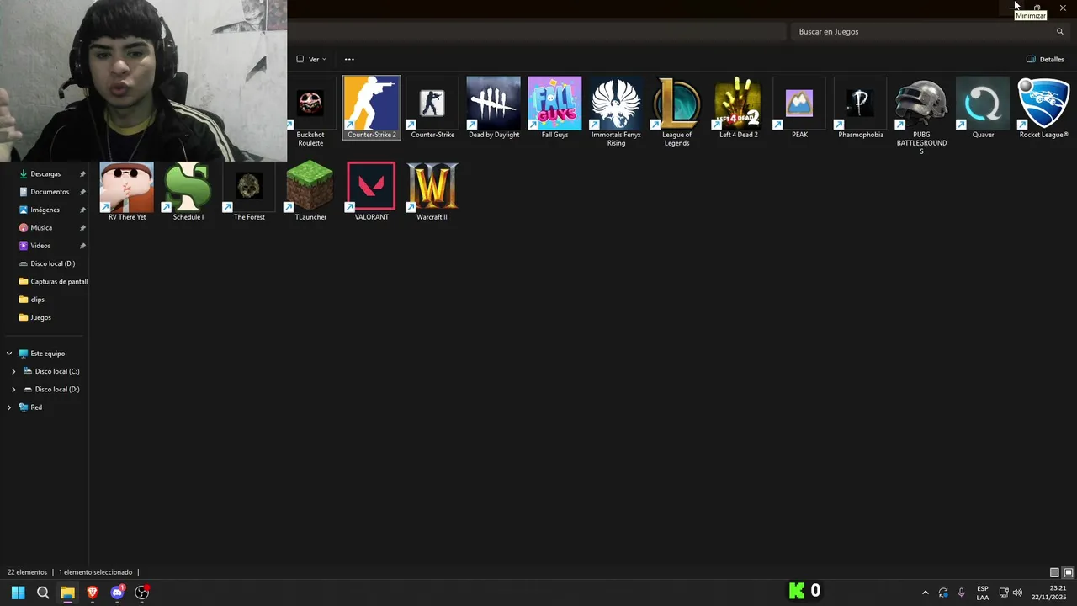Image resolution: width=1077 pixels, height=606 pixels.
Task: Open the three-dots more options menu
Action: point(349,59)
